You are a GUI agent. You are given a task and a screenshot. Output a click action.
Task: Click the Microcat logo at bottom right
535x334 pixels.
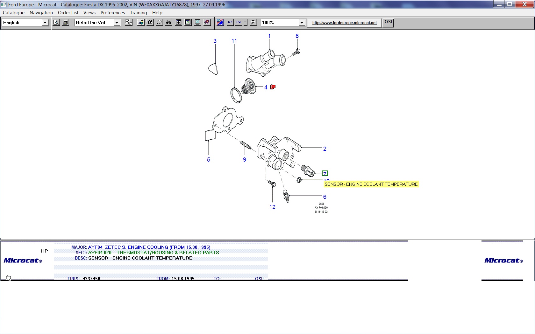pyautogui.click(x=503, y=261)
